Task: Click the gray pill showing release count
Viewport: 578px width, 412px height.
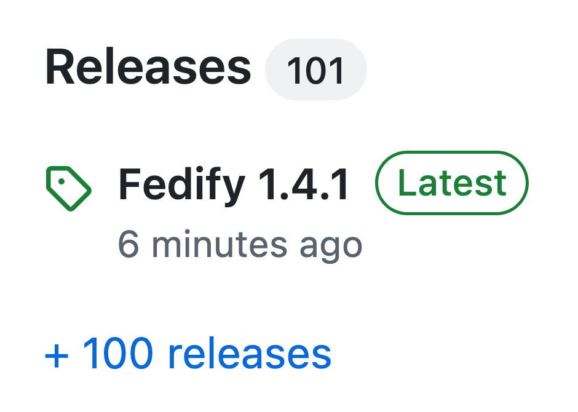Action: point(315,69)
